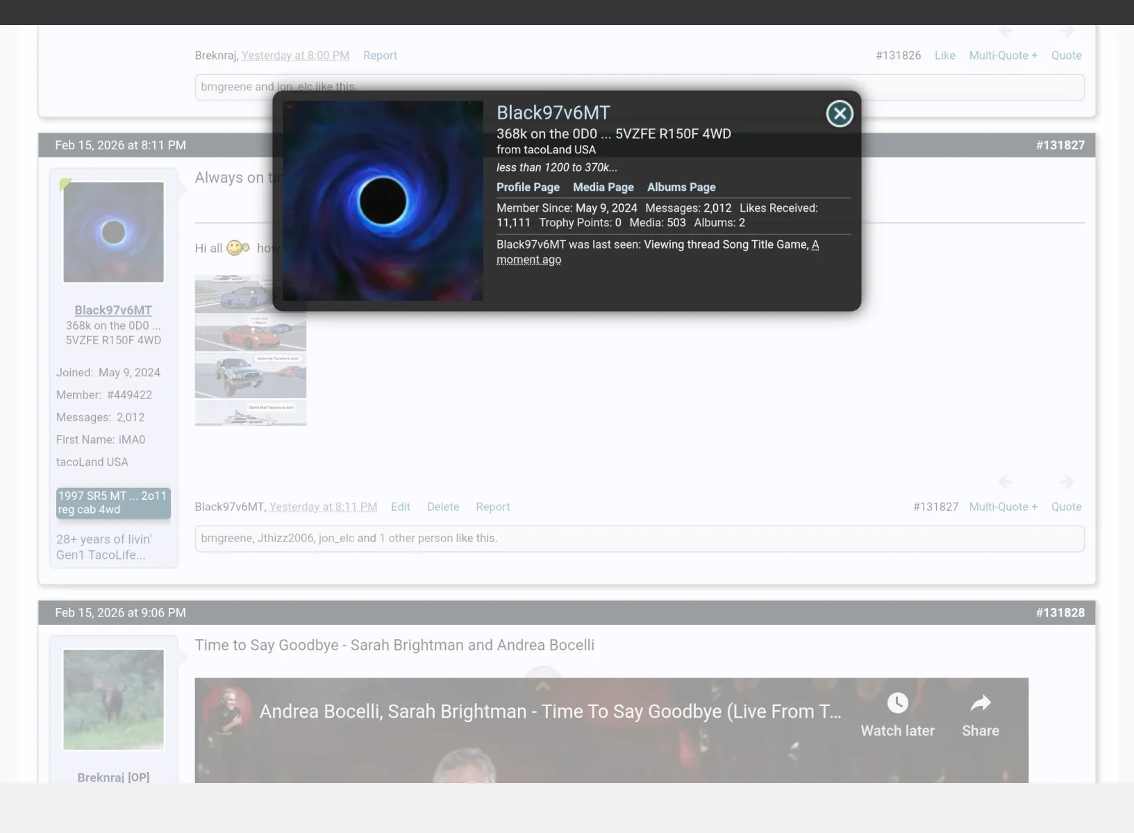Open the Media Page from the member card

(602, 187)
